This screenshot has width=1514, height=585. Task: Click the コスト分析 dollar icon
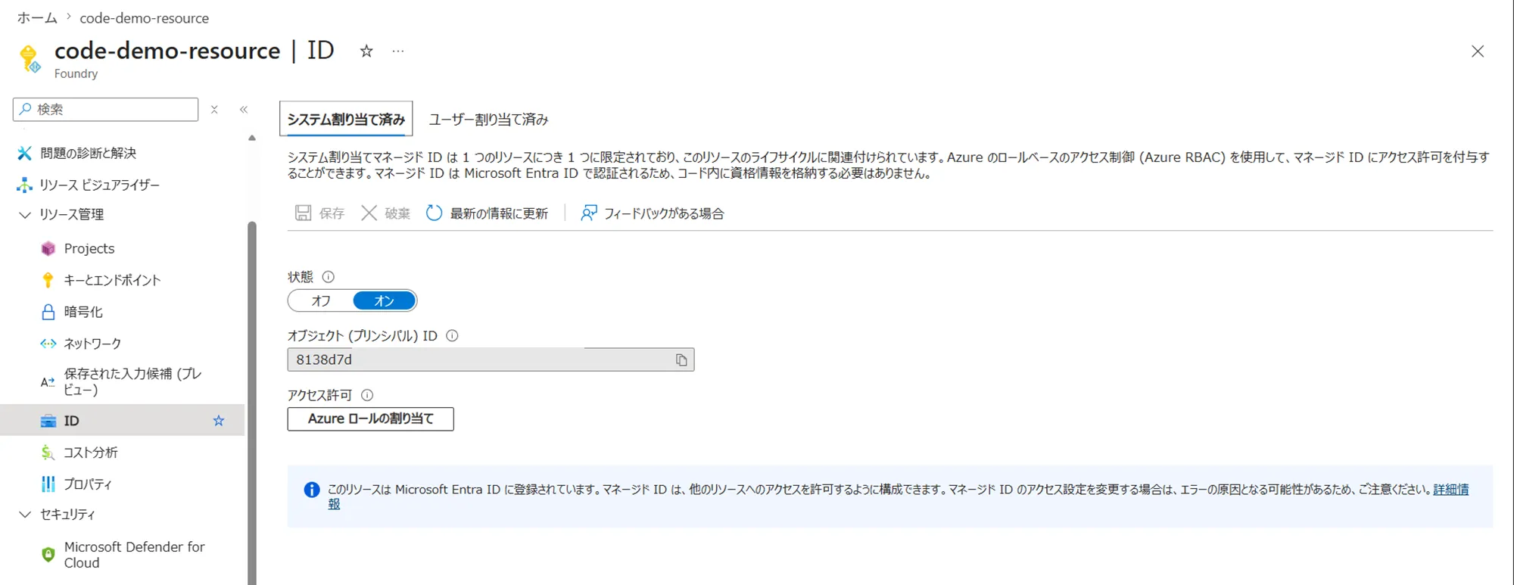(x=48, y=453)
